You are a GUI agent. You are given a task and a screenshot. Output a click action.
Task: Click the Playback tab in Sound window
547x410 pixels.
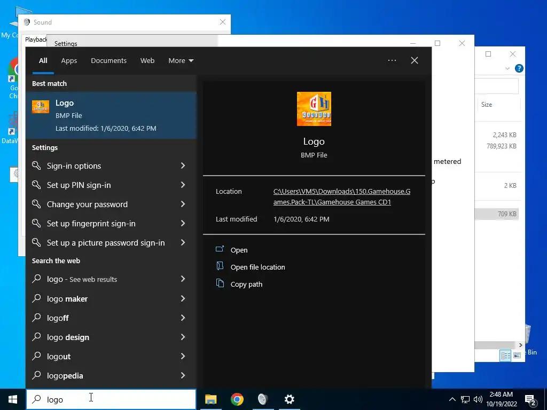coord(36,40)
